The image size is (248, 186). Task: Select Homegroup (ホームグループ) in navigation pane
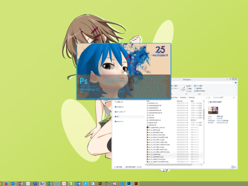tap(120, 112)
